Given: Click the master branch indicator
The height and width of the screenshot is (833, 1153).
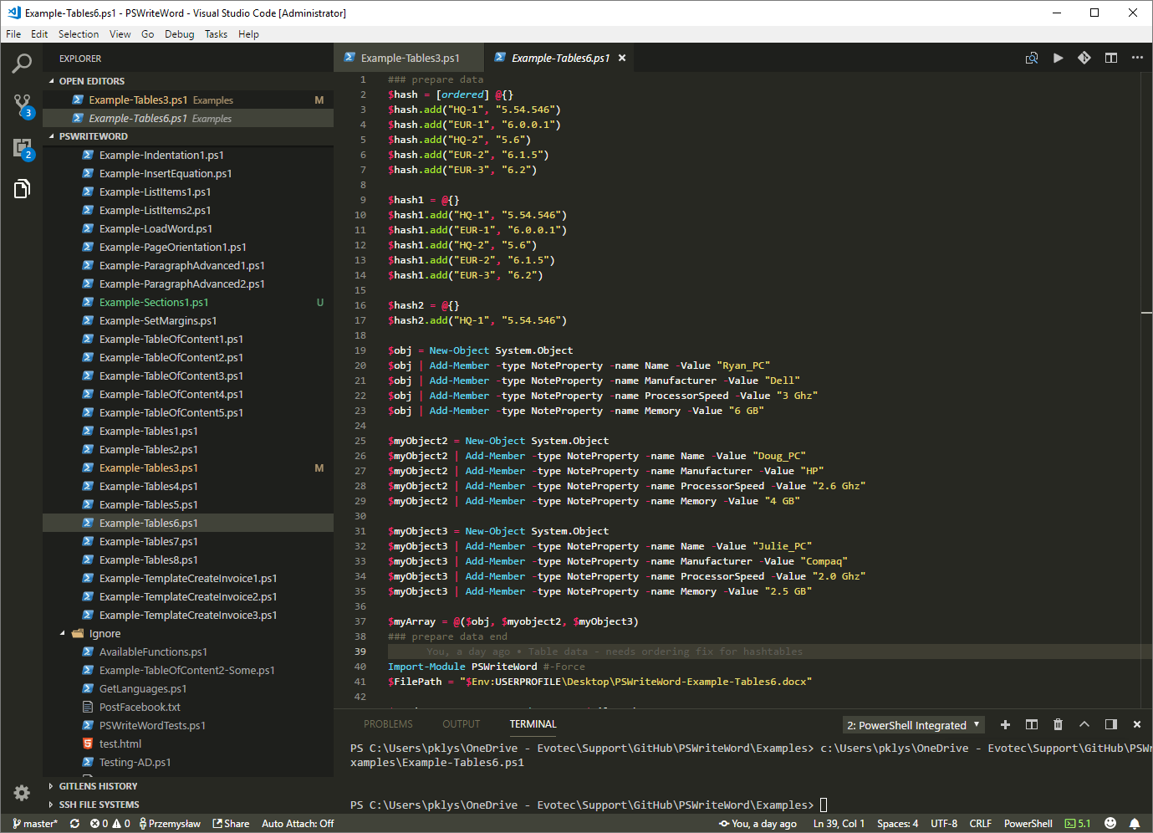Looking at the screenshot, I should [x=34, y=823].
